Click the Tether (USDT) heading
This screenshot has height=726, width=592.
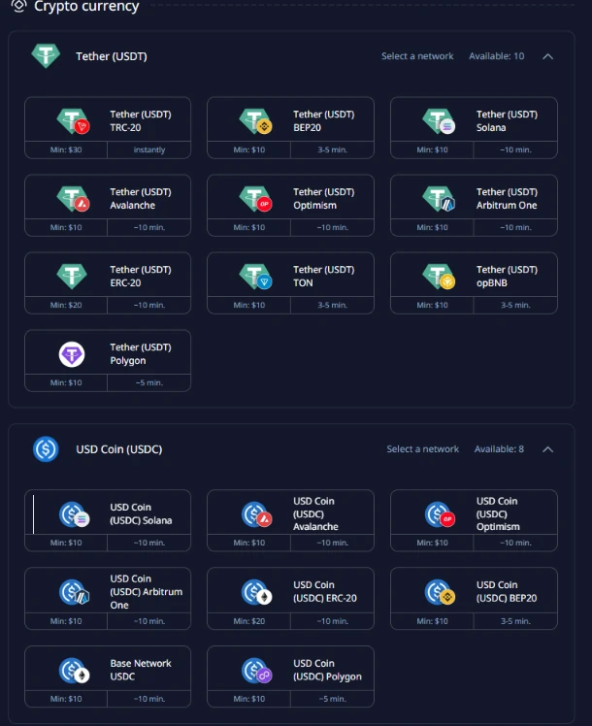pos(112,56)
